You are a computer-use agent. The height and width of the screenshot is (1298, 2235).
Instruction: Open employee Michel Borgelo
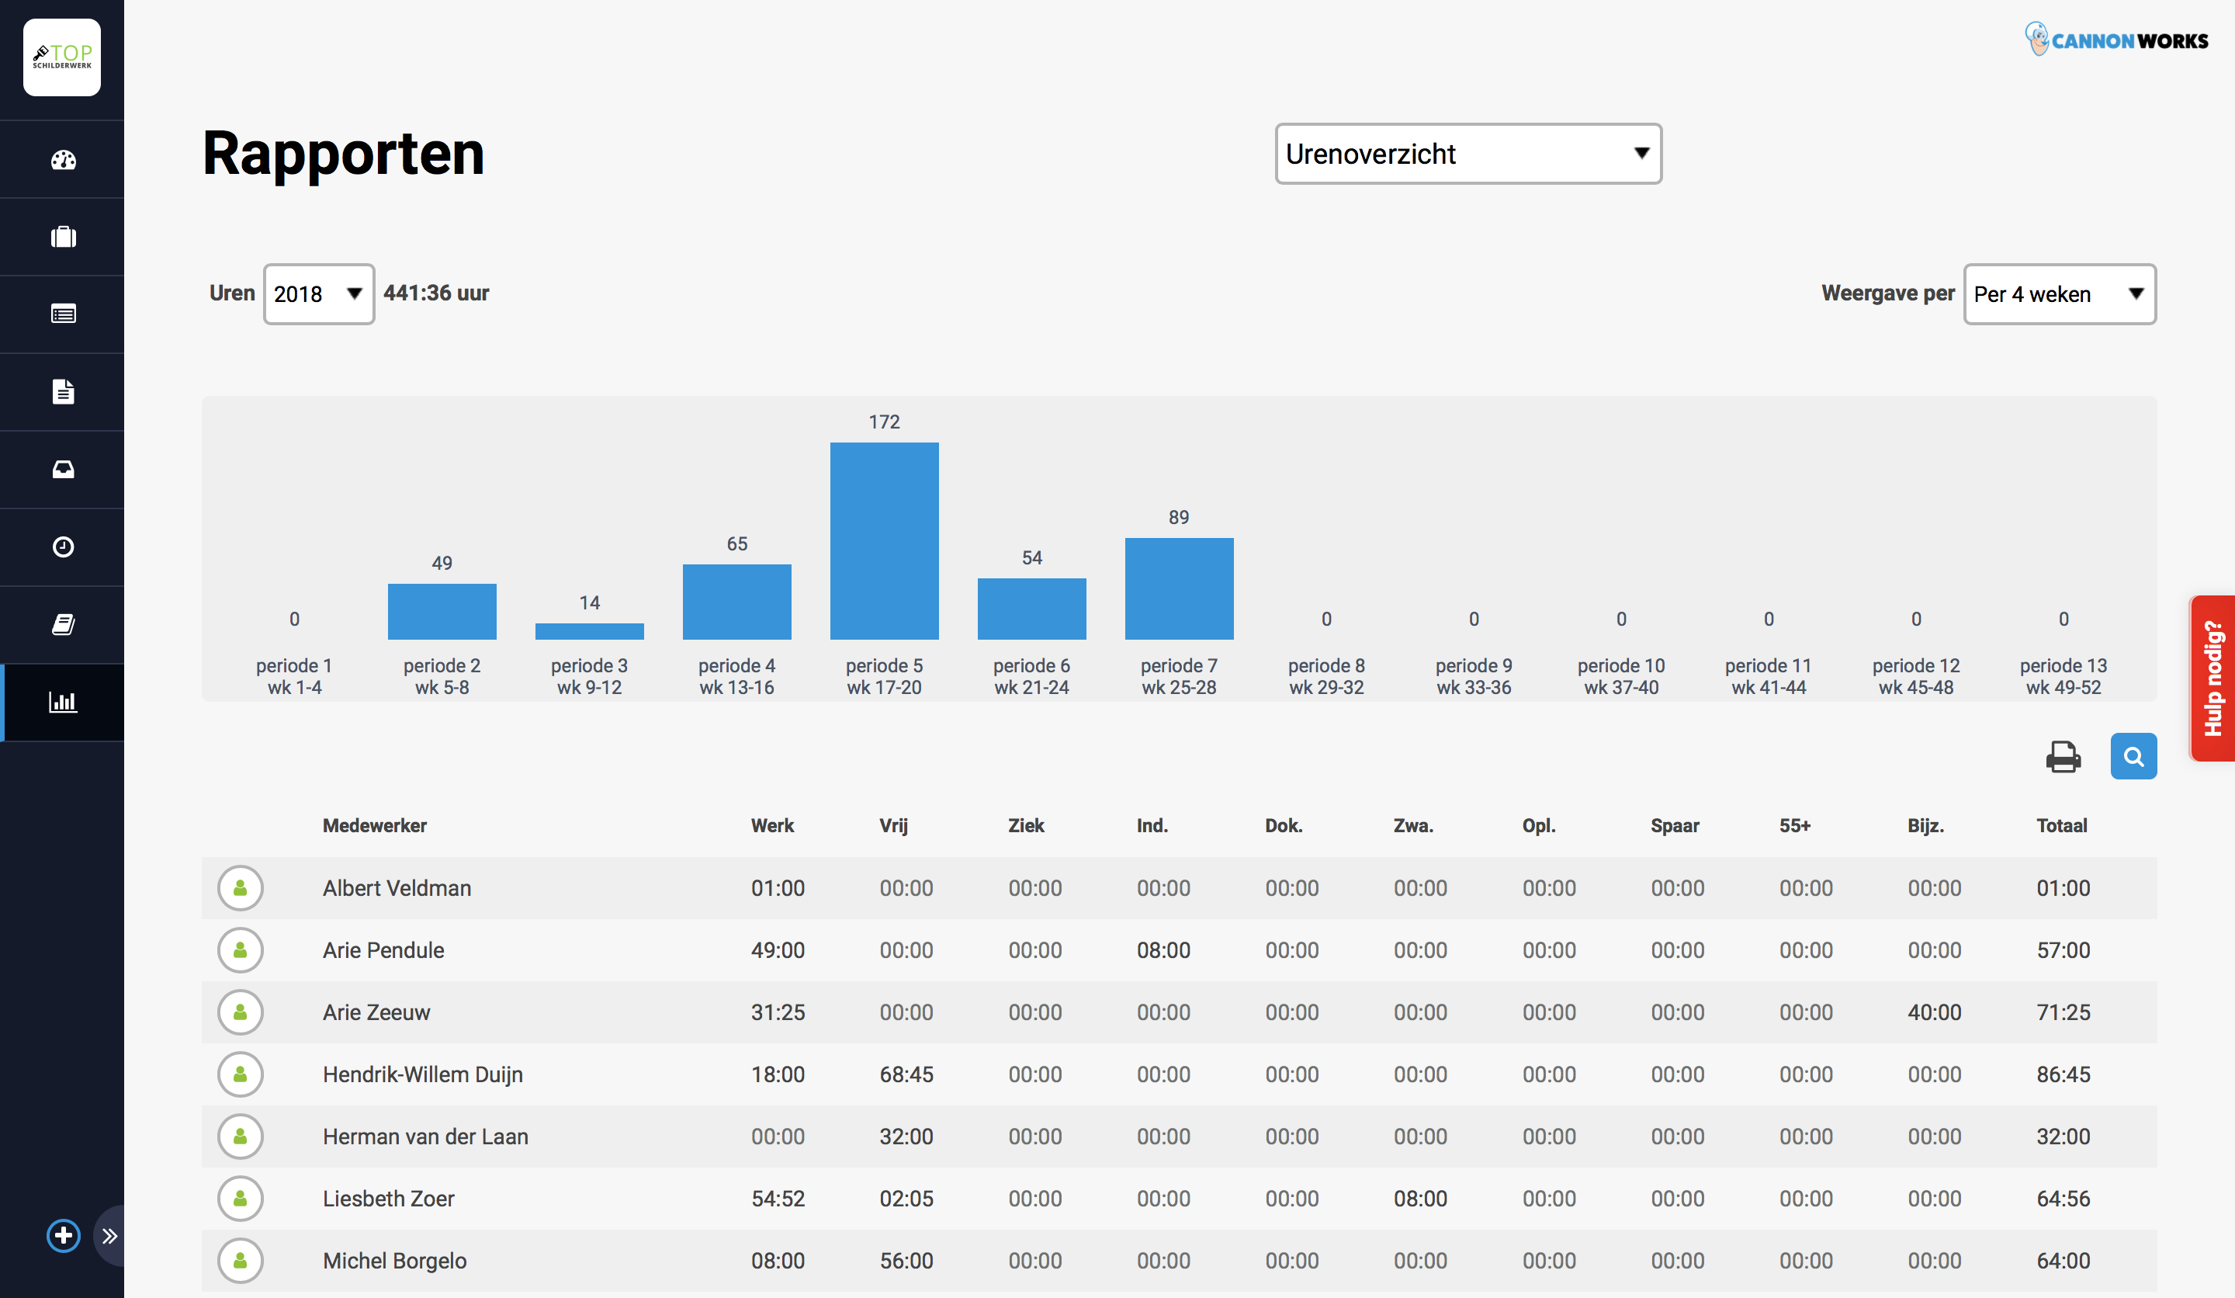tap(393, 1261)
